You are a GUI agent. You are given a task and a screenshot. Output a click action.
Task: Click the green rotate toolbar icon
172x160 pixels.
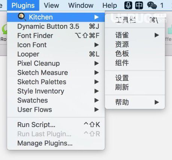[5, 29]
